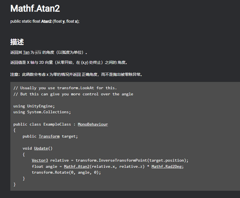The width and height of the screenshot is (240, 198).
Task: Click the Atan2 method signature line
Action: tap(45, 21)
